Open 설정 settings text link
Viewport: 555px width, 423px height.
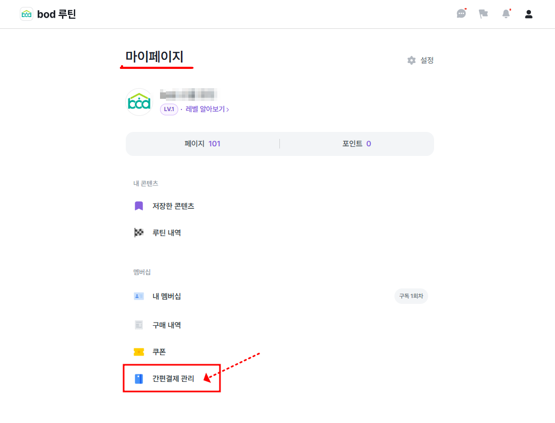[x=427, y=60]
